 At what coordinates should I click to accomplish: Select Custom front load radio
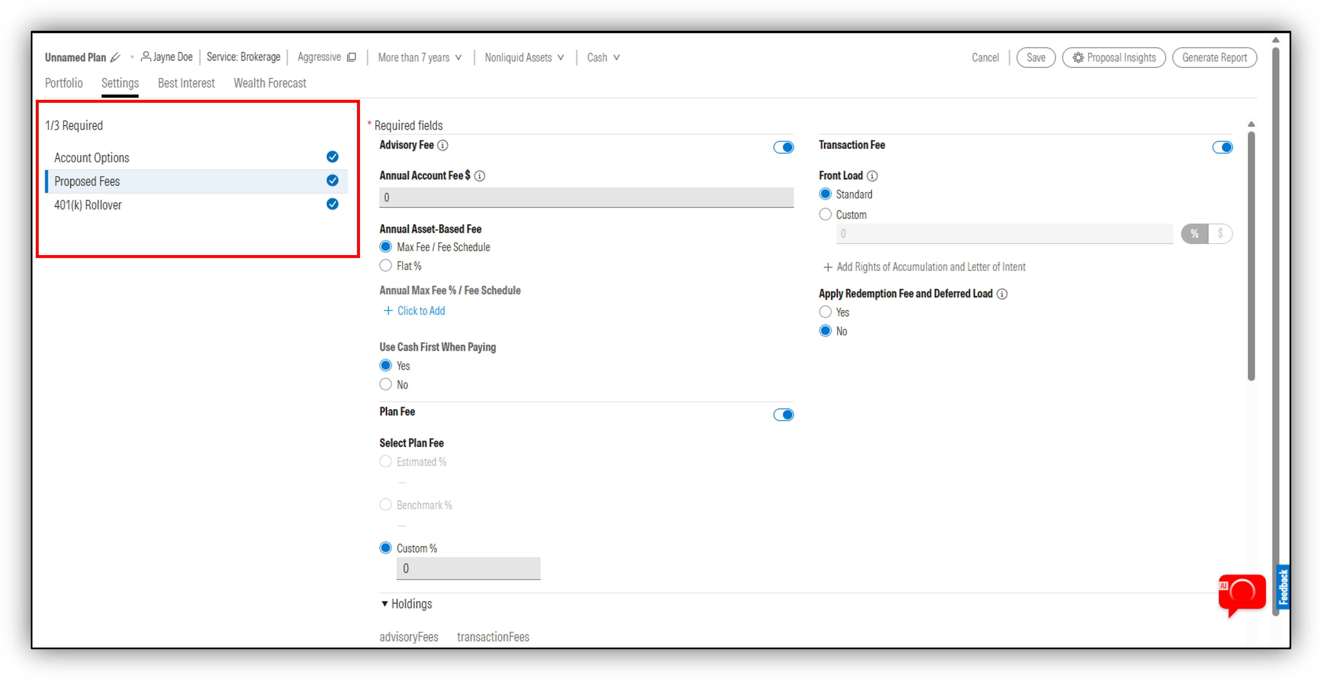click(825, 215)
